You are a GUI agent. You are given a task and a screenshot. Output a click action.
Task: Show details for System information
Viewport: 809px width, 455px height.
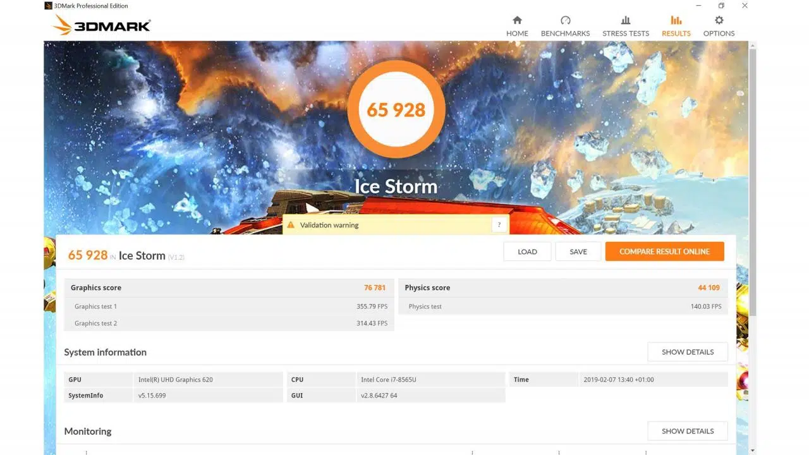click(688, 352)
